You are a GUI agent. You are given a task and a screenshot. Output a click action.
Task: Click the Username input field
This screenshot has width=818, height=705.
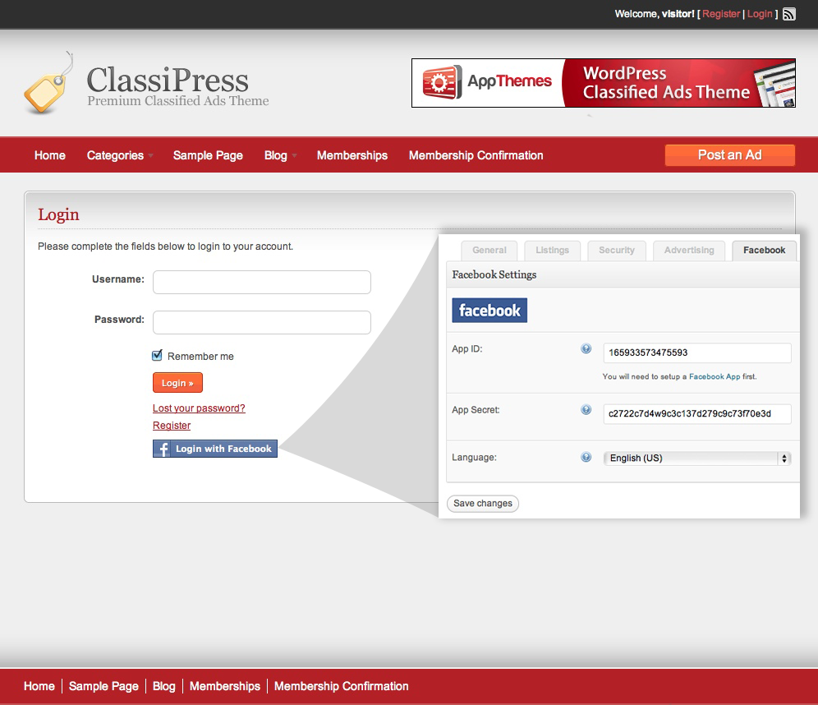click(x=262, y=283)
